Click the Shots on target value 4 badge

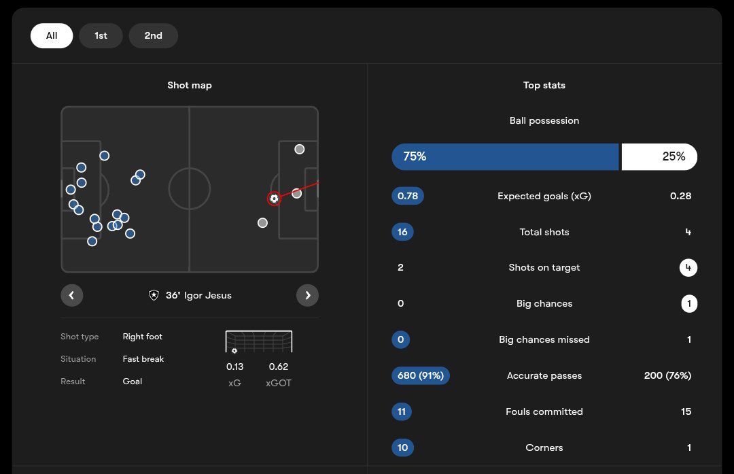click(688, 267)
